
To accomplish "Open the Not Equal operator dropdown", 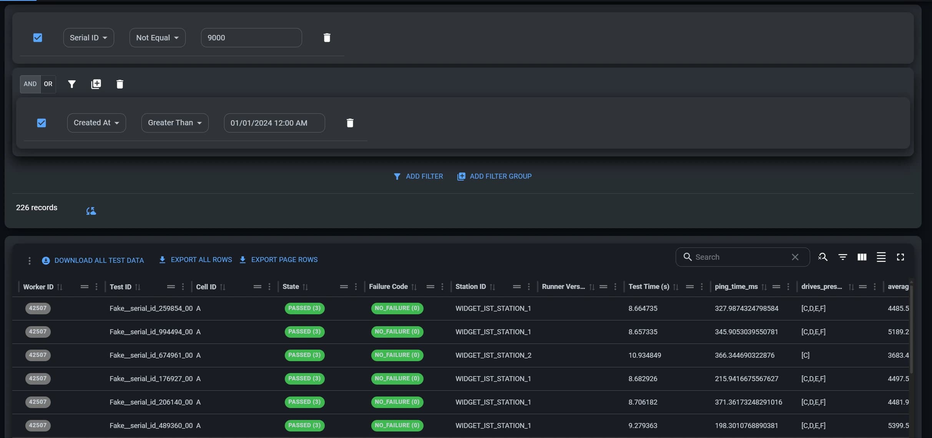I will [157, 38].
